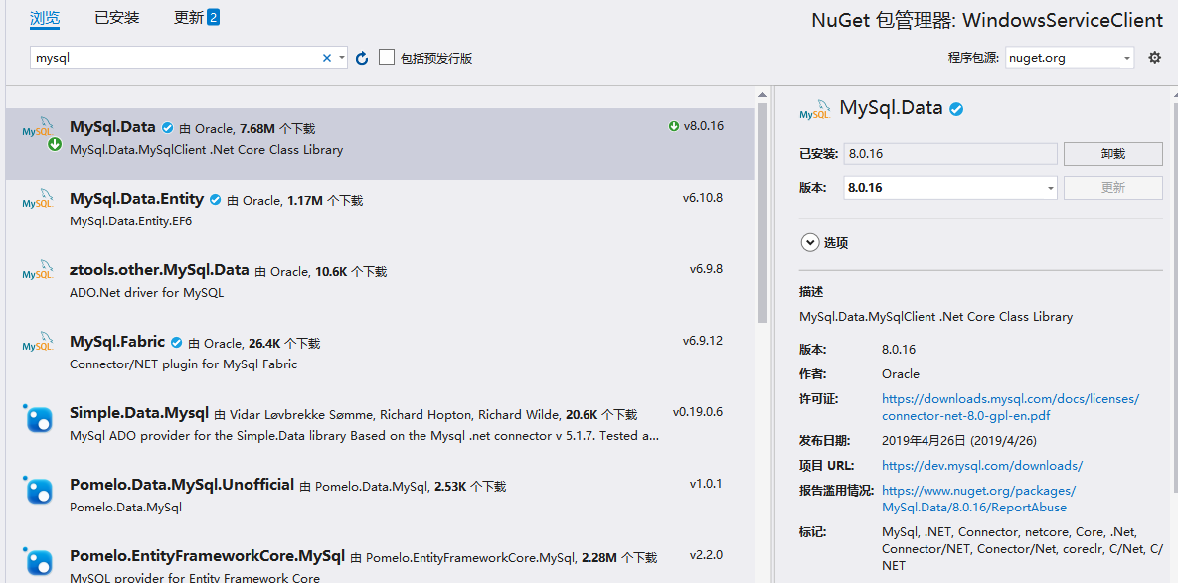Select the MySql.Fabric package

[x=380, y=358]
